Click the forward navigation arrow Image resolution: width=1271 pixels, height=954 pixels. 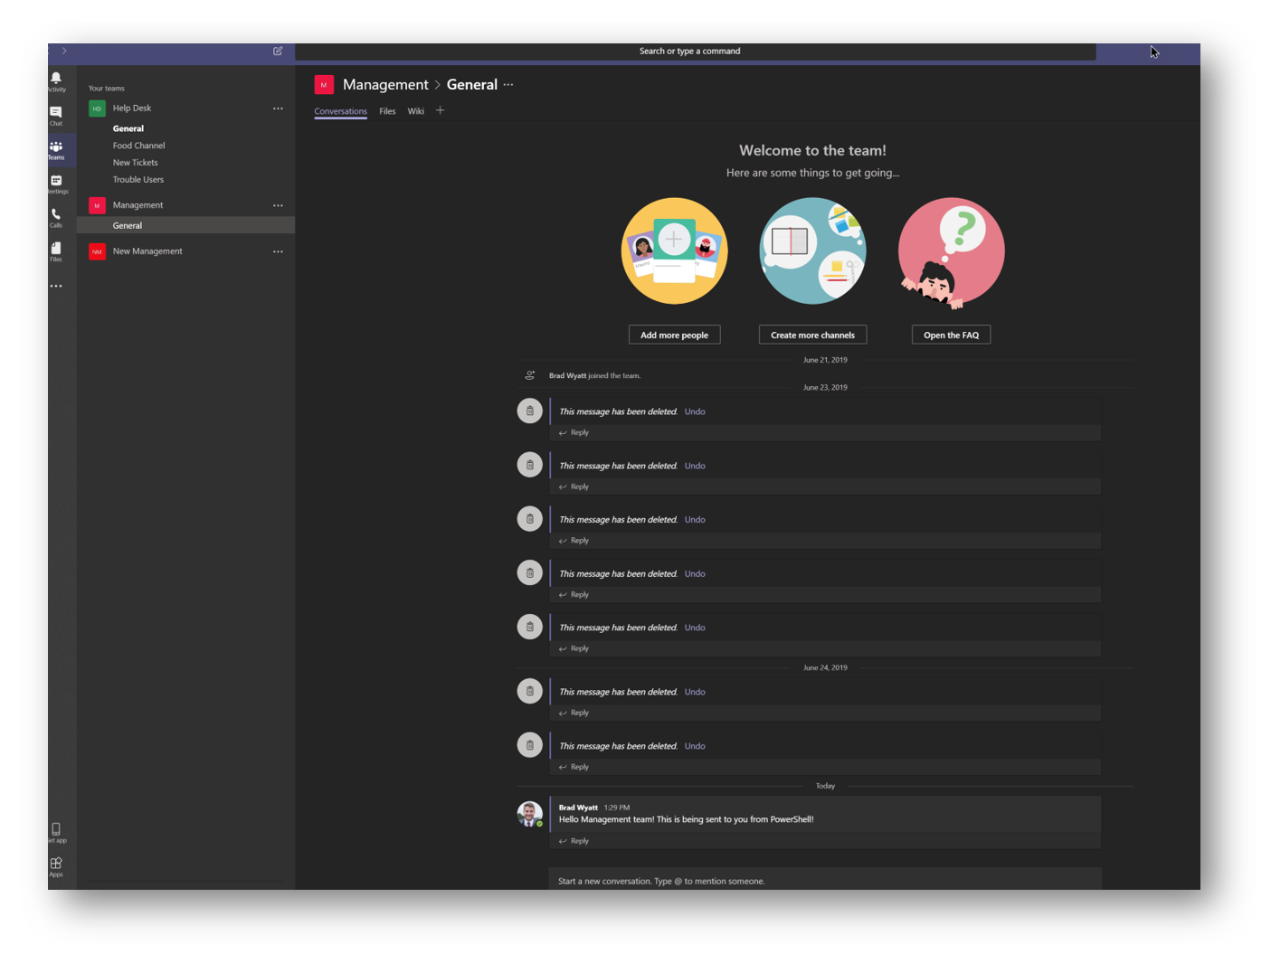(x=64, y=51)
